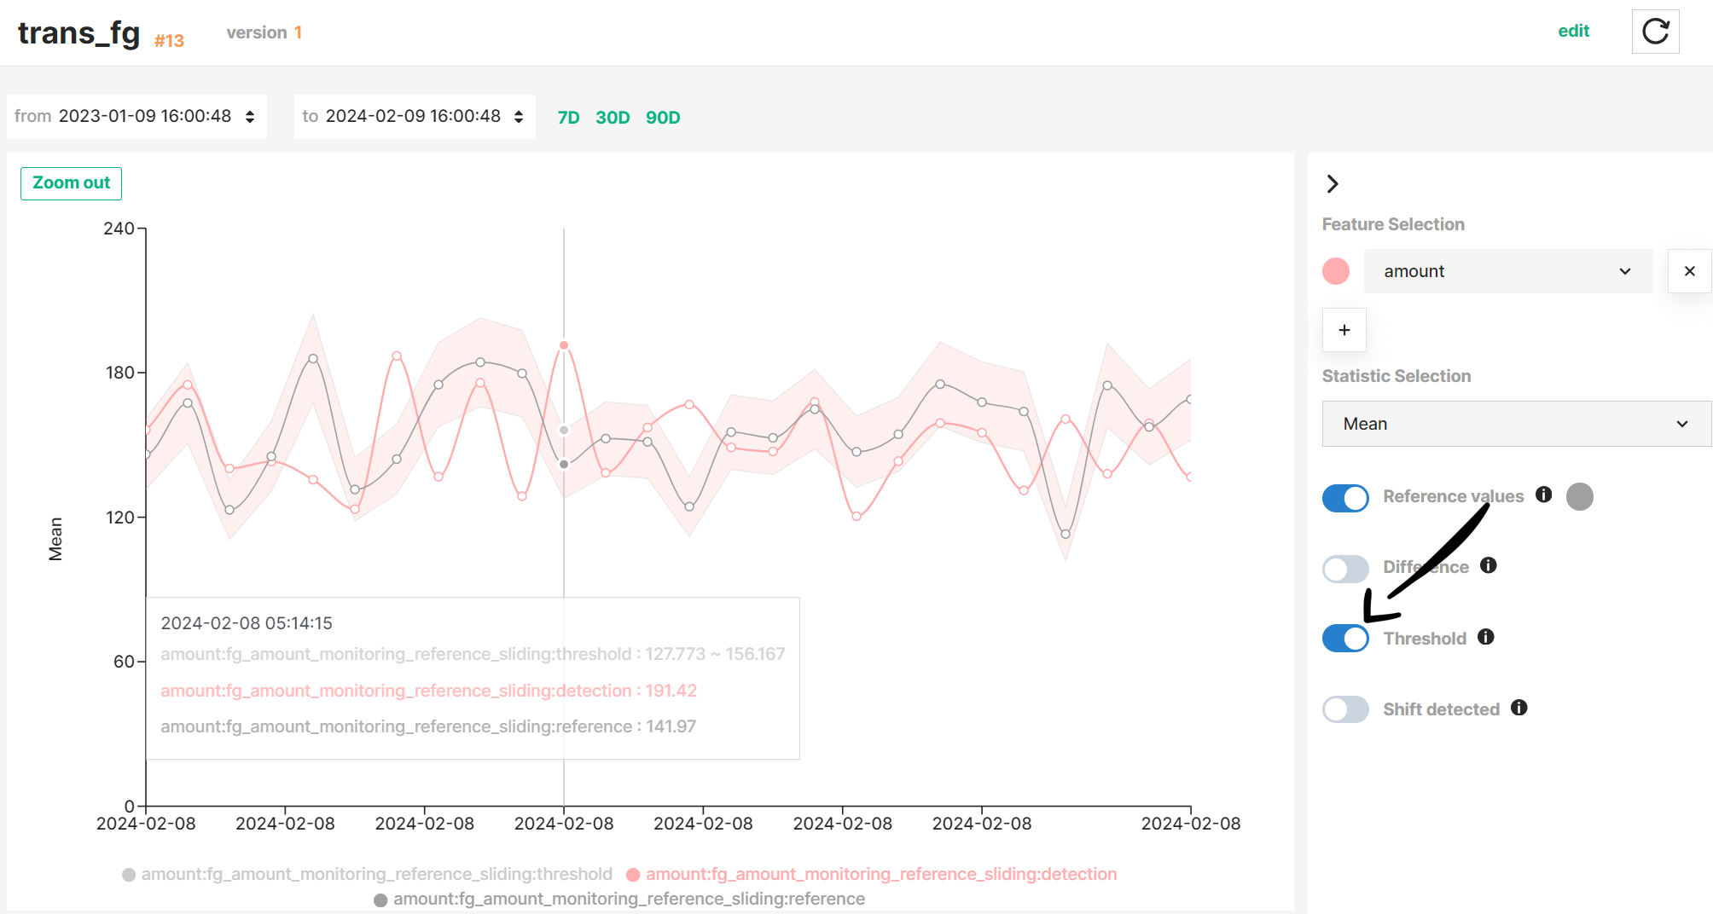The width and height of the screenshot is (1713, 914).
Task: Open info icon next to Threshold
Action: (x=1485, y=637)
